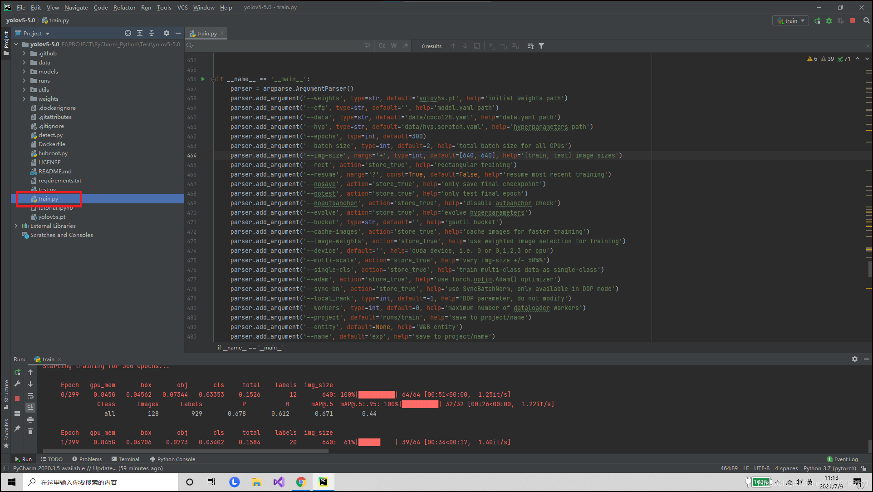Open detect.py in the project tree
Image resolution: width=873 pixels, height=492 pixels.
tap(50, 135)
